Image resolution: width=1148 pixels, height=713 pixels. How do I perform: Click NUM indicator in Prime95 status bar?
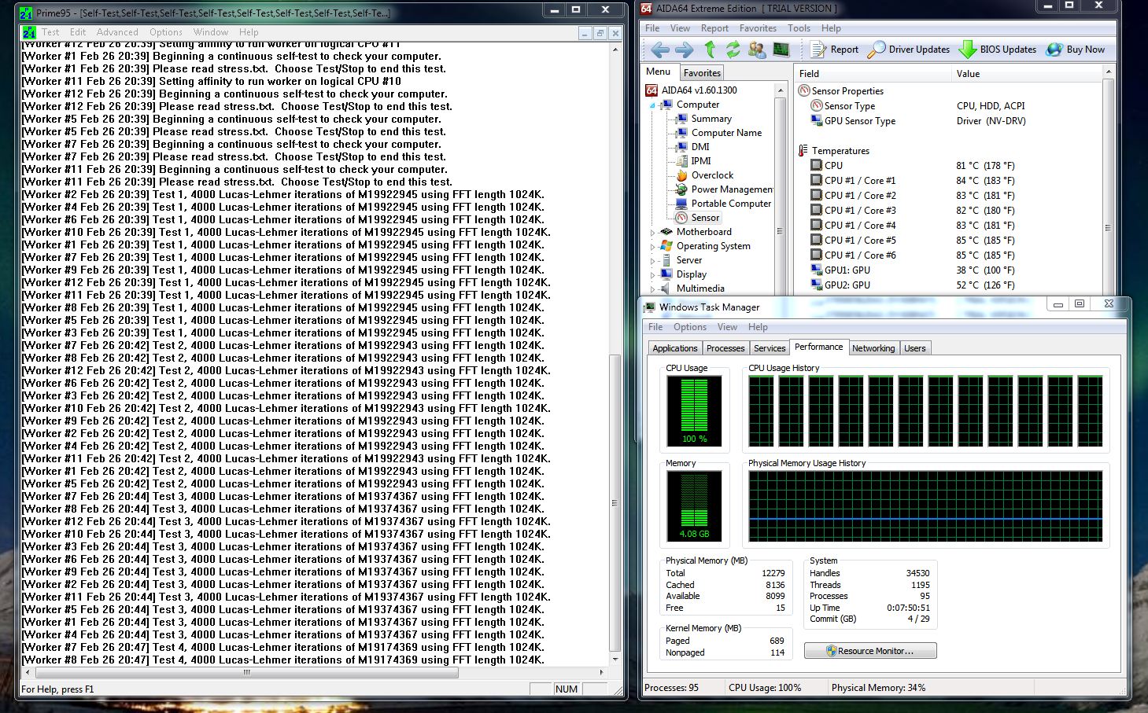click(x=567, y=689)
